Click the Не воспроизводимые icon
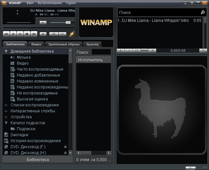 coord(13,93)
